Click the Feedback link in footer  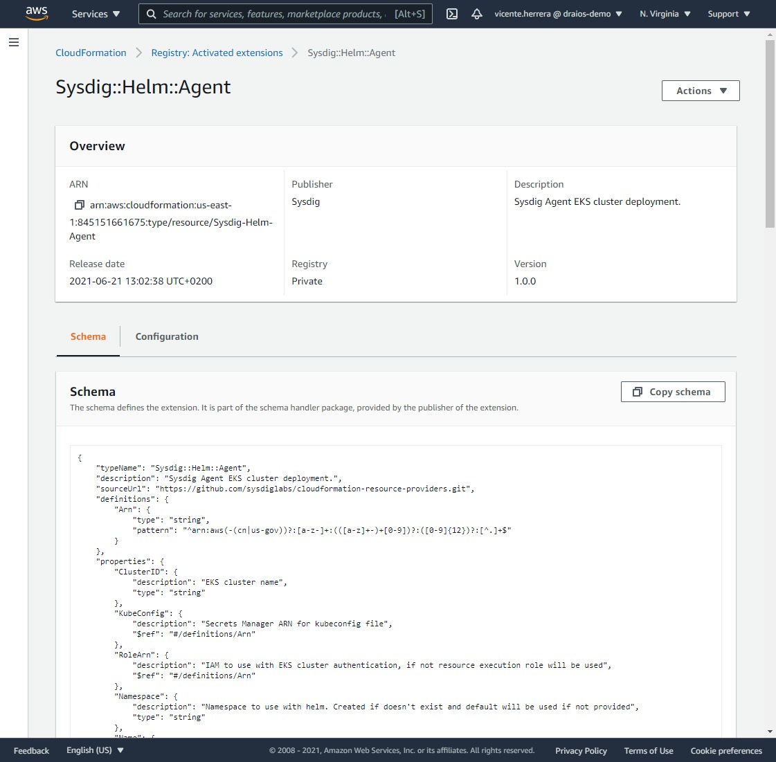pos(31,751)
